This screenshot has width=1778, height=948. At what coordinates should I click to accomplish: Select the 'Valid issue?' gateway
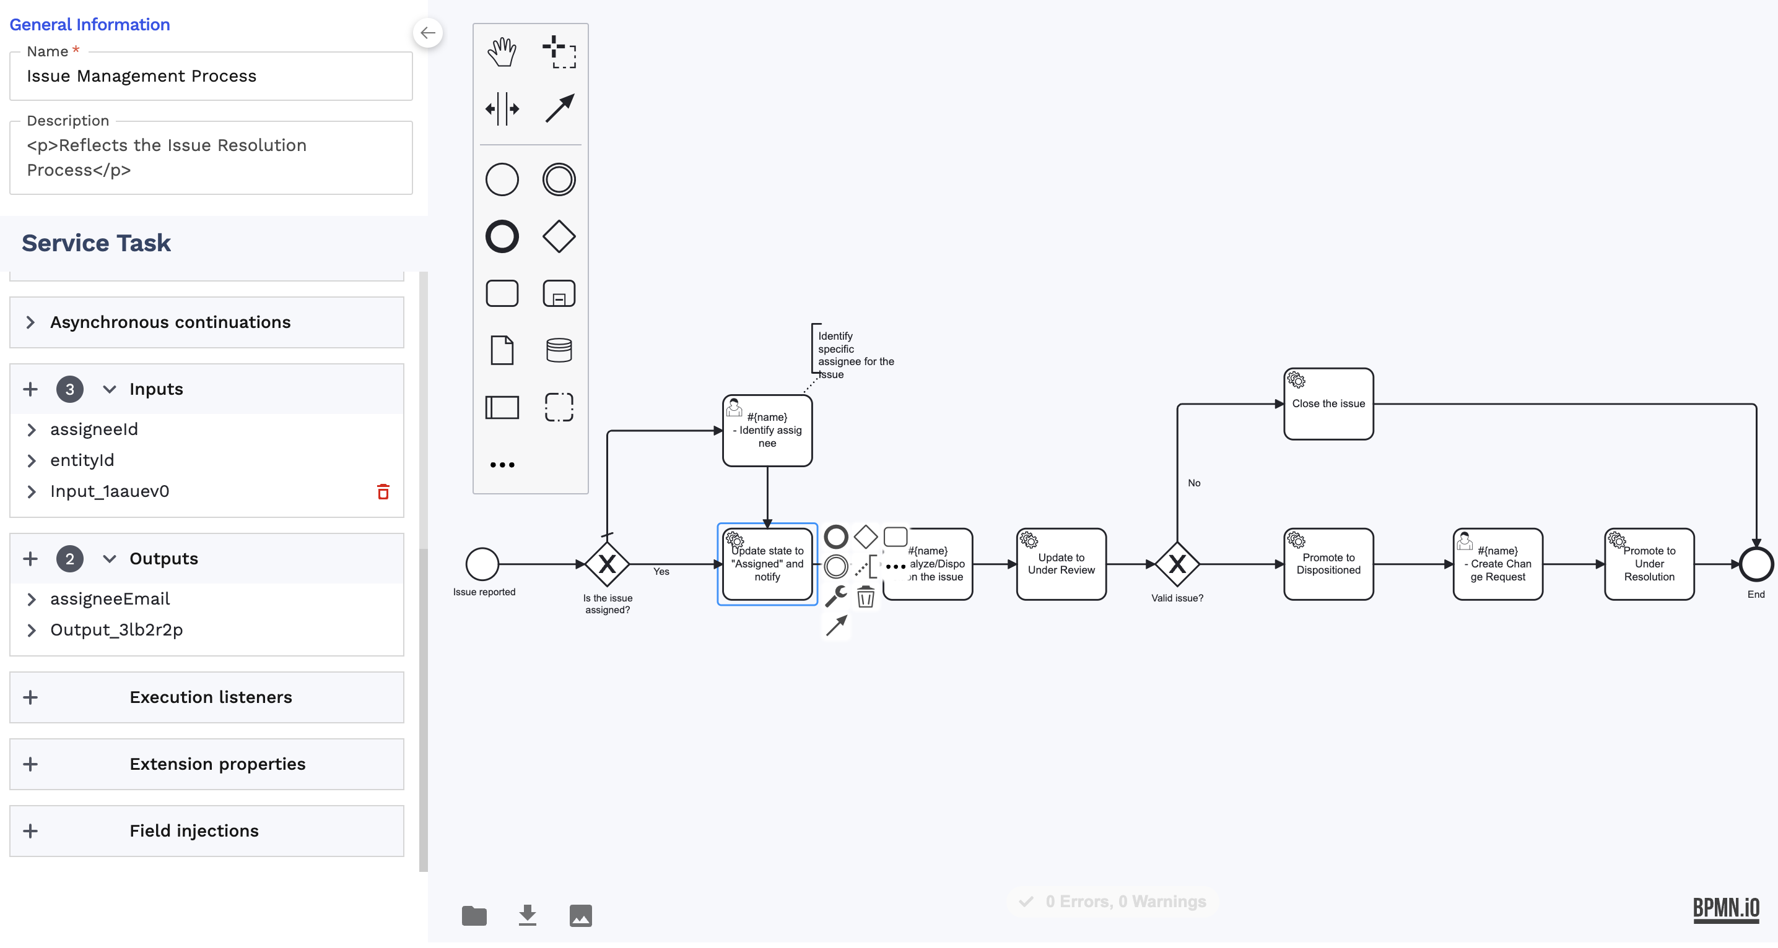[x=1177, y=564]
